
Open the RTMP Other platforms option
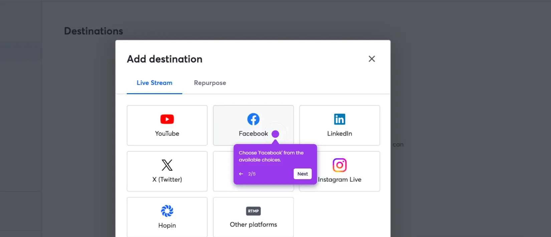[x=253, y=217]
